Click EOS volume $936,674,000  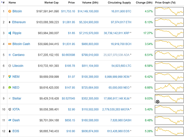pos(90,131)
